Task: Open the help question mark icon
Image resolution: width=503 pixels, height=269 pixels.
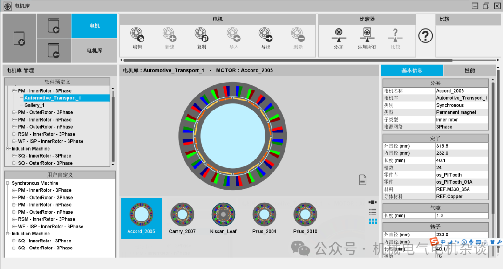Action: [x=426, y=35]
